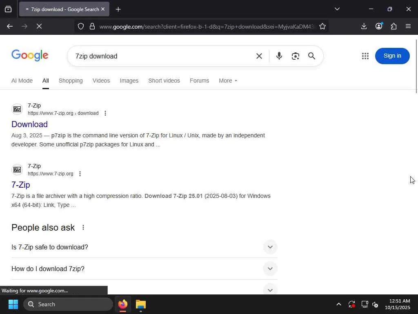Open Firefox from the taskbar
Image resolution: width=418 pixels, height=314 pixels.
coord(123,304)
